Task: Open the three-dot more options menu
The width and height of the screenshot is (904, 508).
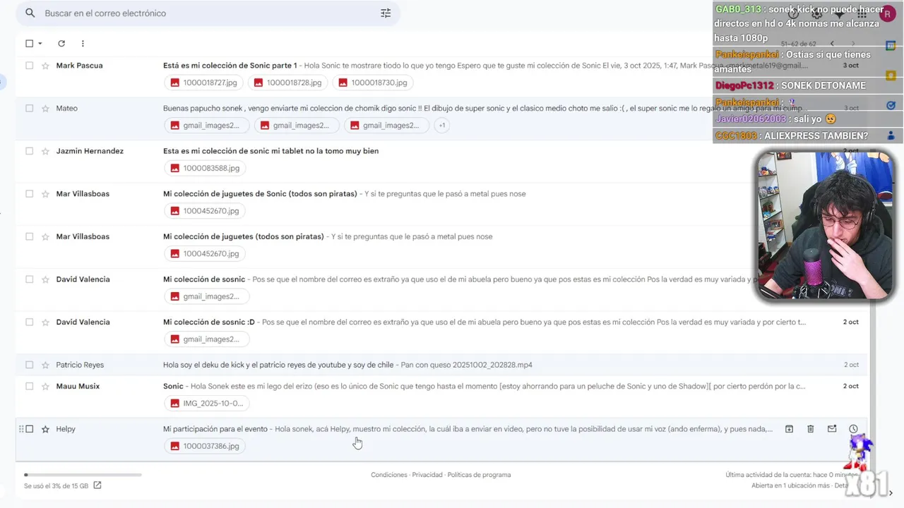Action: (x=83, y=44)
